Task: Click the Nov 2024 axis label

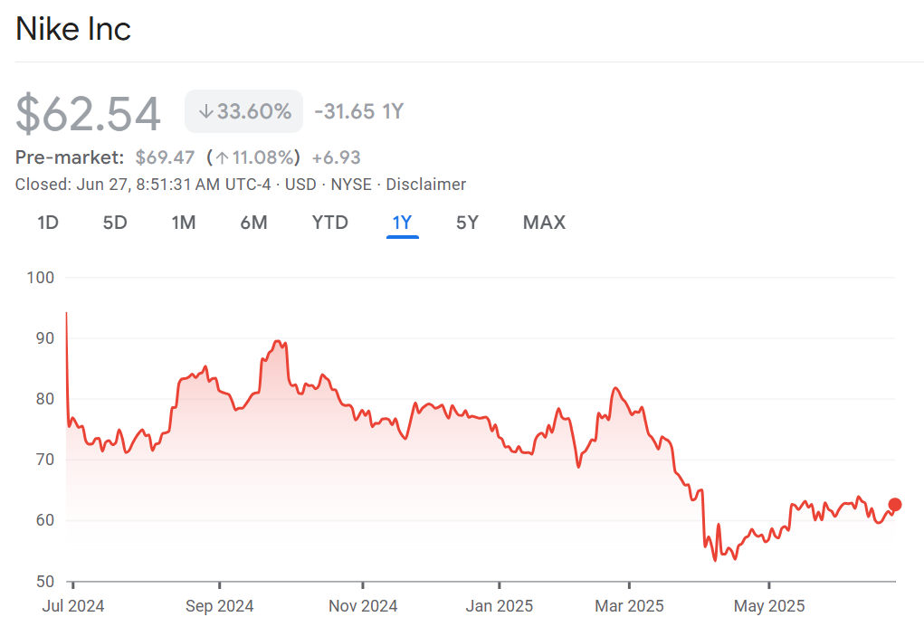Action: 361,606
